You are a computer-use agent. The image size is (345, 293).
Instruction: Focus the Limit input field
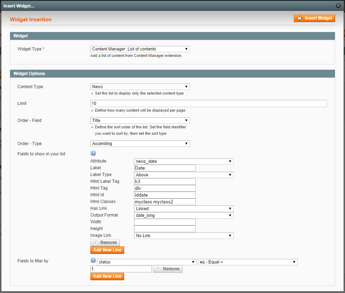(x=208, y=103)
